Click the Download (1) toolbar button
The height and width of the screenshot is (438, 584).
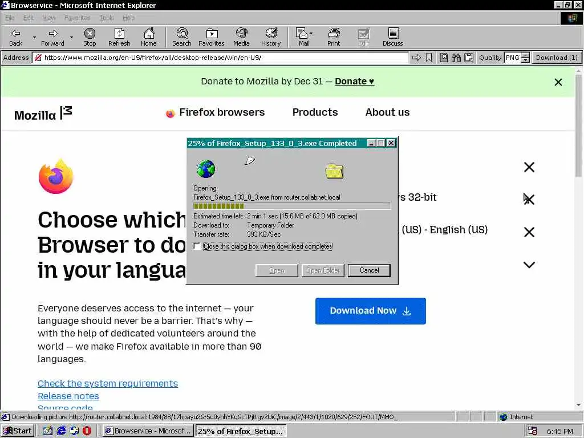(557, 58)
